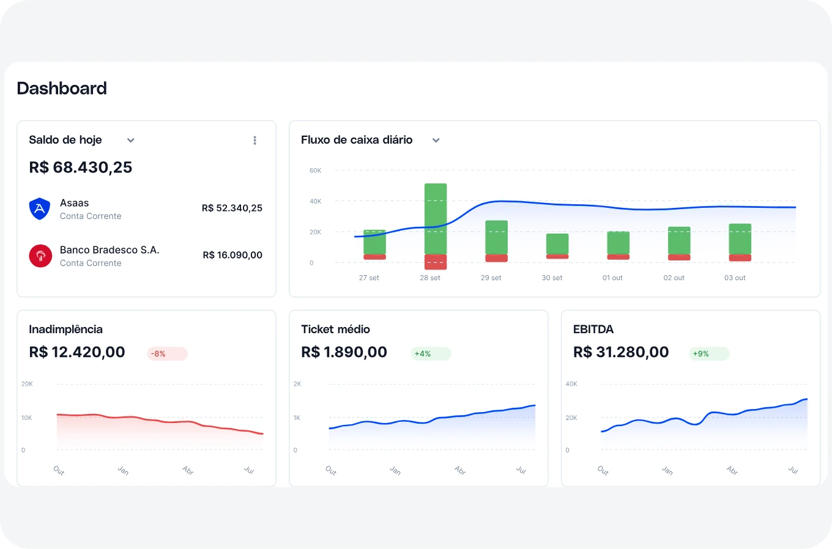Click the Dashboard page heading
Viewport: 832px width, 549px height.
tap(62, 89)
